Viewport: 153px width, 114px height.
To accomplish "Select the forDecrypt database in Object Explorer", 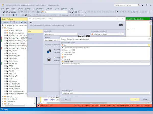I will tap(13, 63).
